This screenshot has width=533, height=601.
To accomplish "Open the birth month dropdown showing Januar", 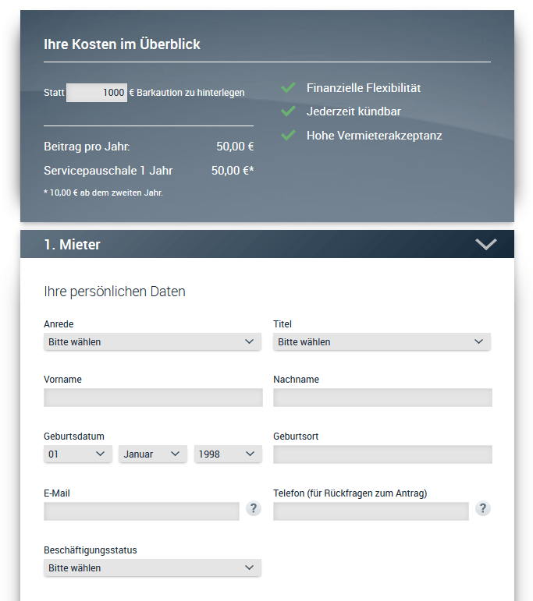I will (152, 454).
